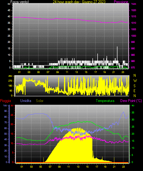Click the Temperatura legend label
Image resolution: width=143 pixels, height=171 pixels.
pos(105,101)
